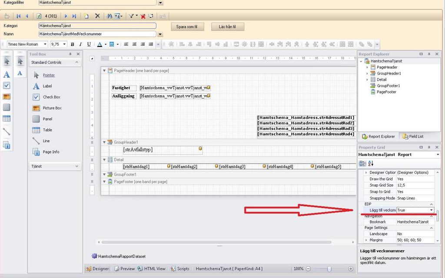The height and width of the screenshot is (278, 445).
Task: Set text alignment to right
Action: 143,44
